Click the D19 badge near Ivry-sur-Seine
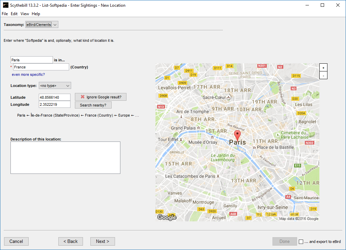The width and height of the screenshot is (346, 250). 313,209
